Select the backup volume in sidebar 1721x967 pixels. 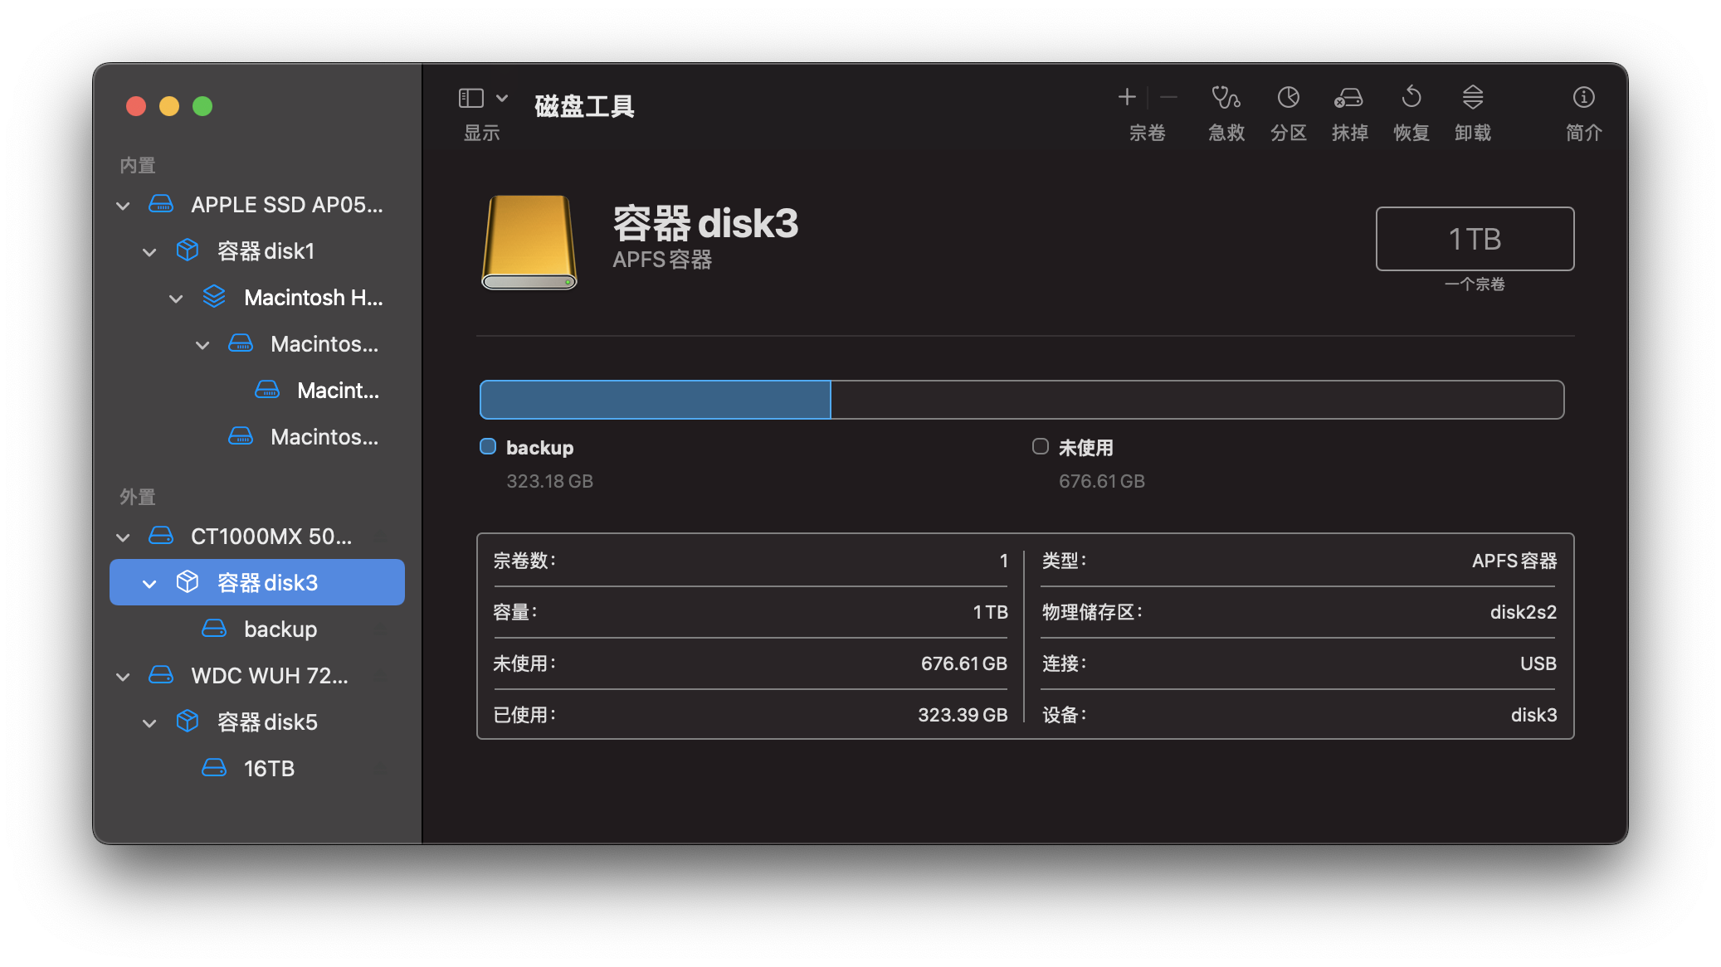coord(280,629)
